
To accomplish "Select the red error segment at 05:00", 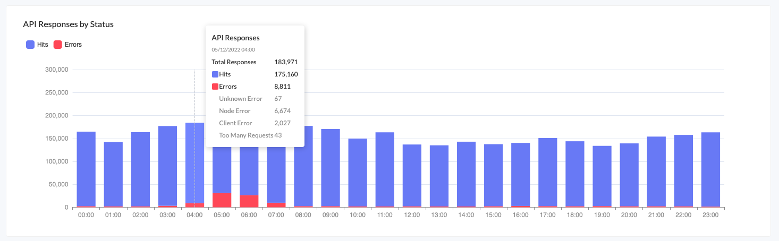I will [x=222, y=200].
